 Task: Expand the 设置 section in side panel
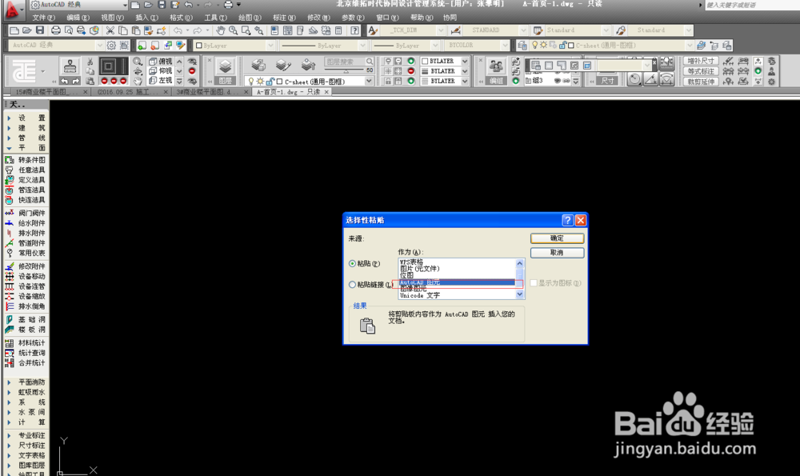click(9, 118)
